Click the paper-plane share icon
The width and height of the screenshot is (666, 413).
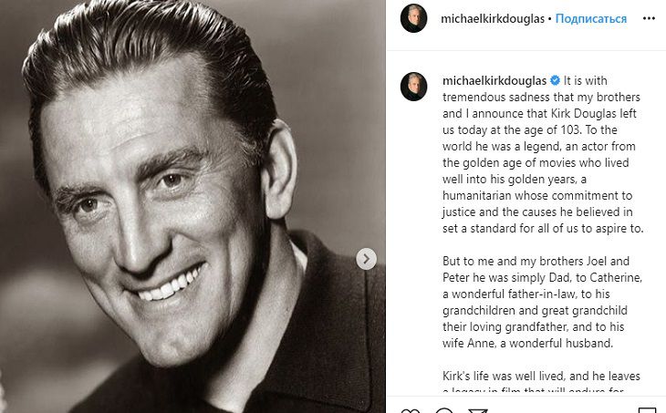pyautogui.click(x=477, y=410)
